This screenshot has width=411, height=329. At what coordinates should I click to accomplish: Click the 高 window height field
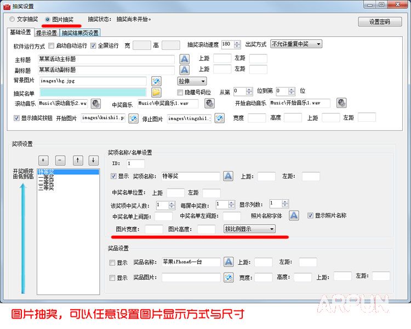[171, 45]
